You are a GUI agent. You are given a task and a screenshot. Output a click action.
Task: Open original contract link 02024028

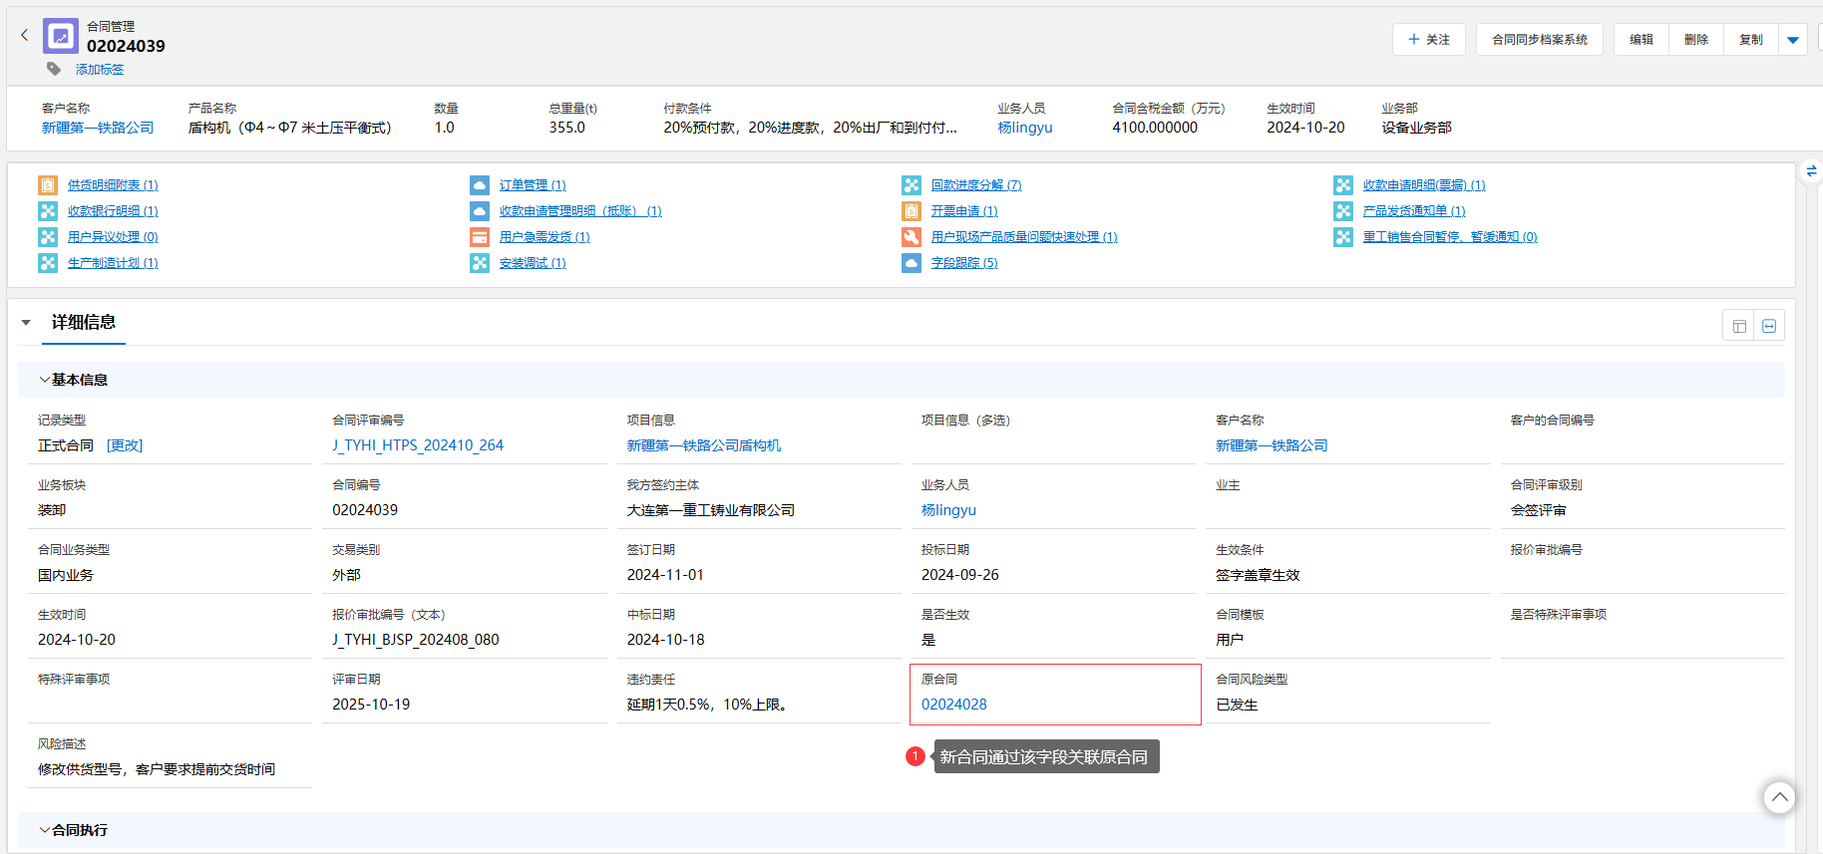pos(954,705)
